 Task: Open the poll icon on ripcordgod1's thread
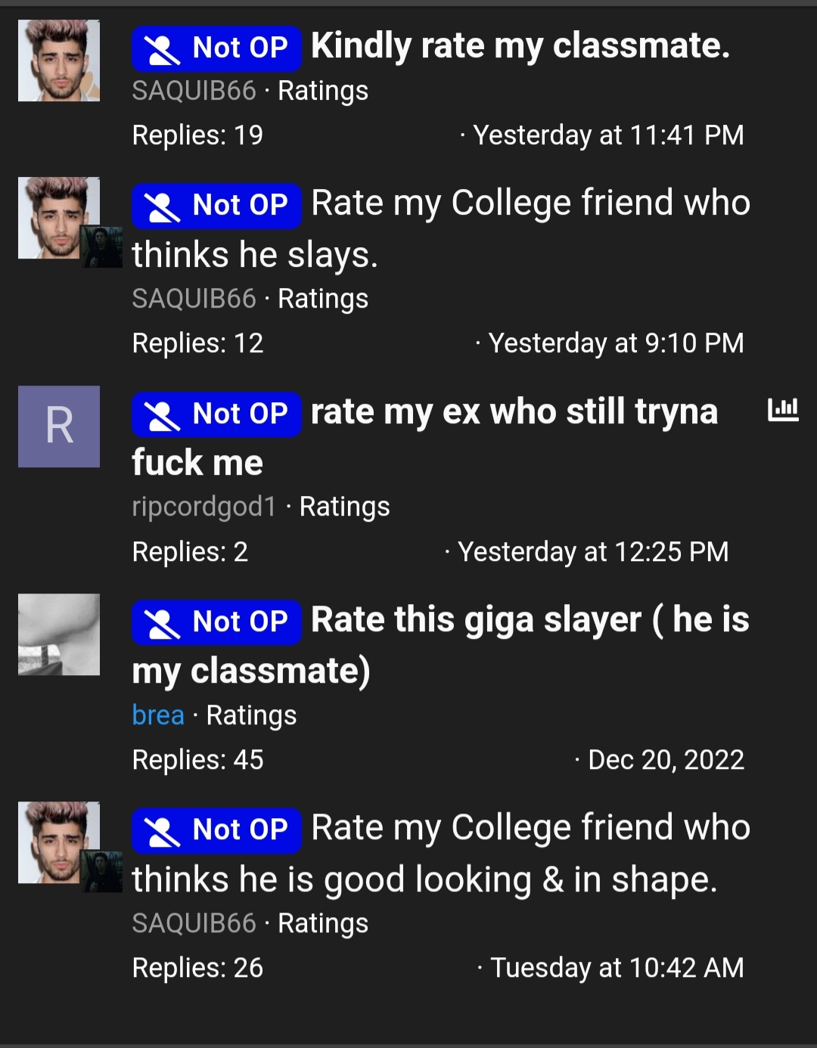point(783,410)
